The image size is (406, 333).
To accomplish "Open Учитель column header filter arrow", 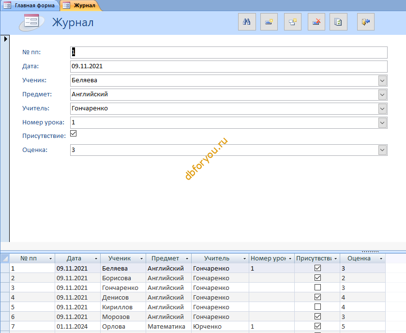I will point(244,258).
